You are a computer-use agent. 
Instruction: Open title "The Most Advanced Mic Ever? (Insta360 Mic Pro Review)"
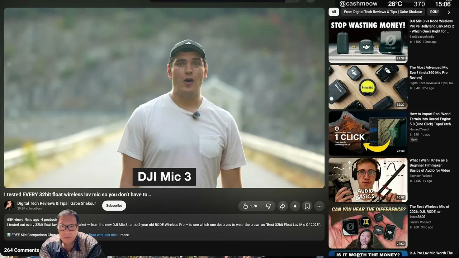click(x=429, y=72)
